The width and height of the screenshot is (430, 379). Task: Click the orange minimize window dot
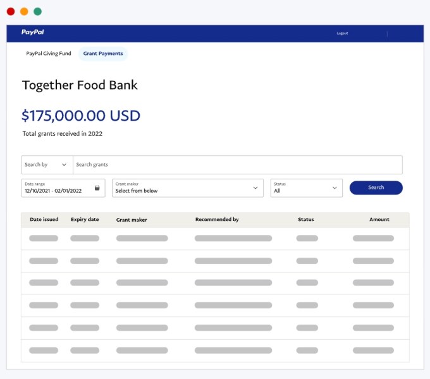point(24,11)
